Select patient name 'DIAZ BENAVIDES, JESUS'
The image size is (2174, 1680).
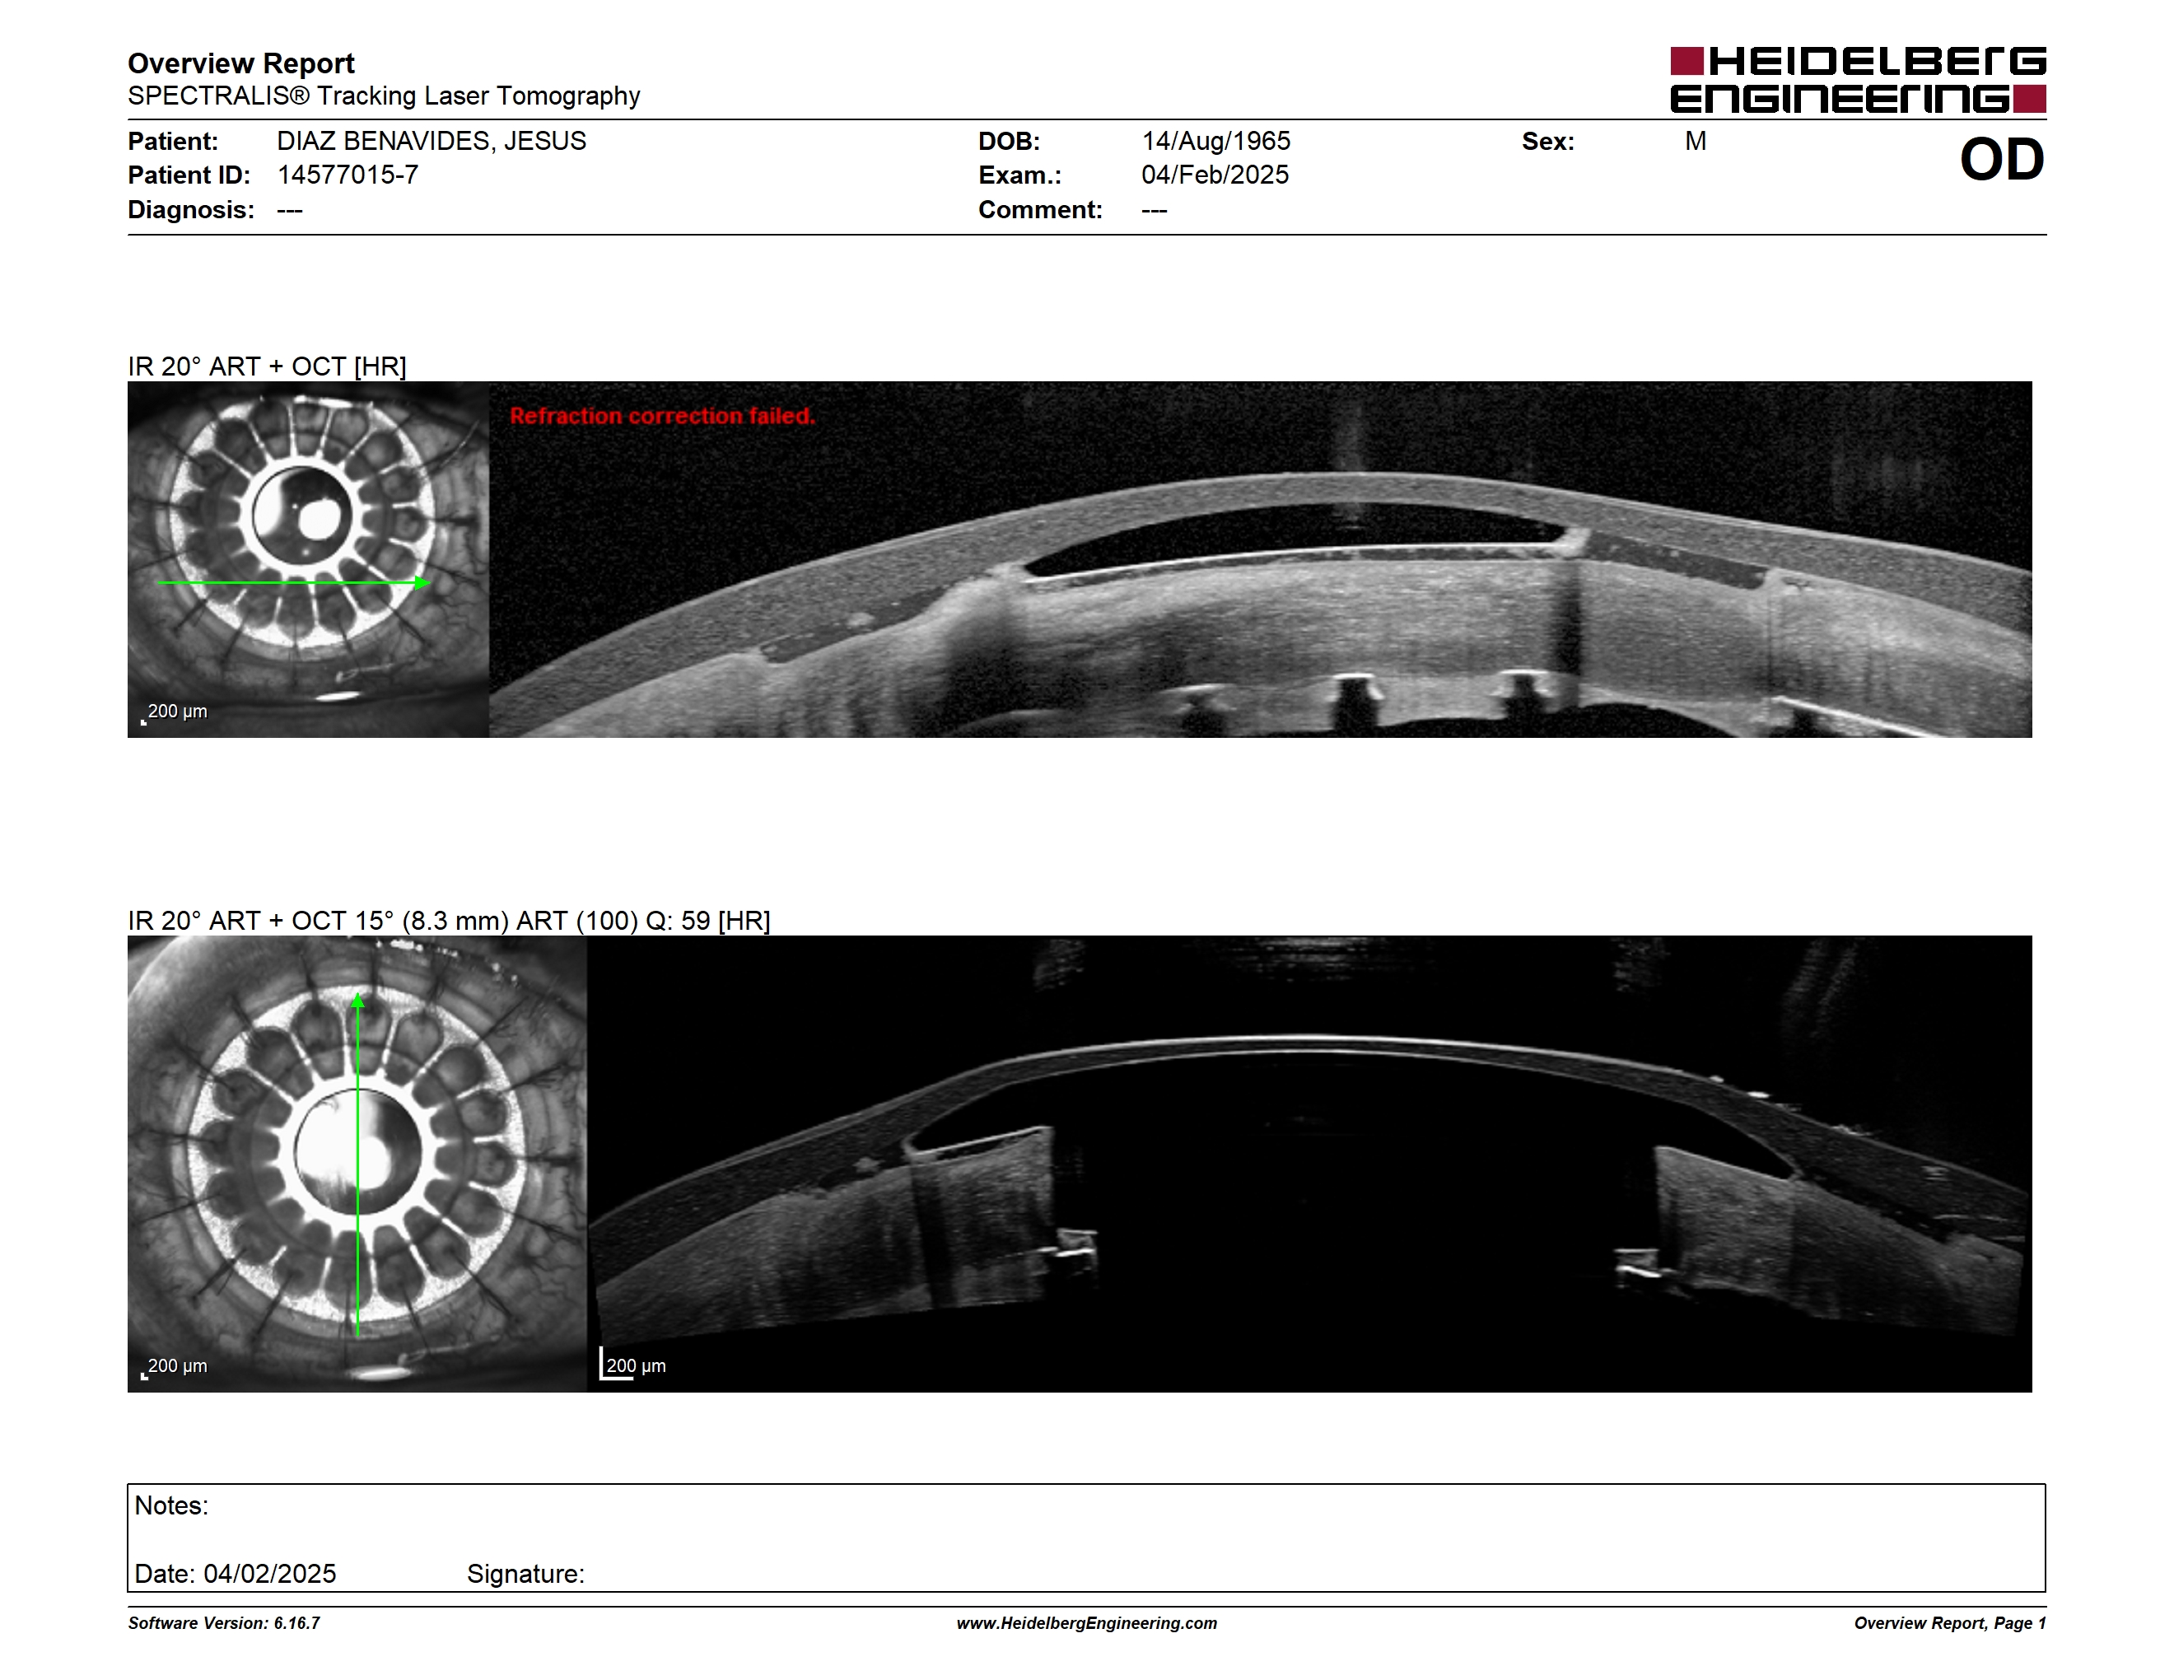431,142
